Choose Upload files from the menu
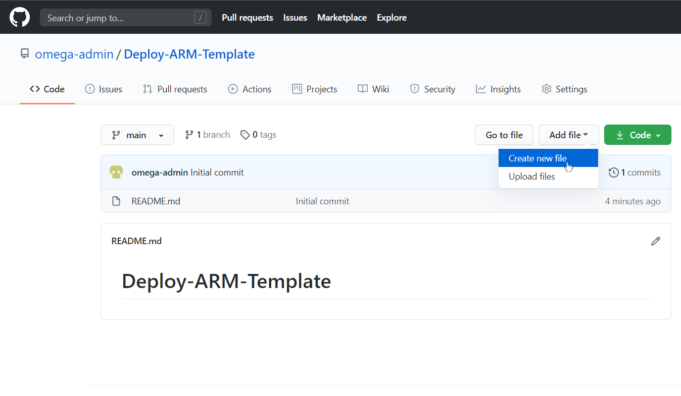 click(x=548, y=177)
